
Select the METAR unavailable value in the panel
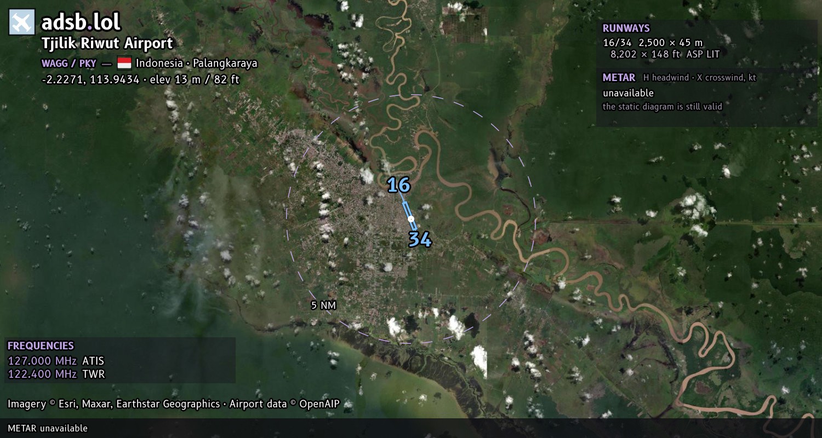pyautogui.click(x=628, y=93)
